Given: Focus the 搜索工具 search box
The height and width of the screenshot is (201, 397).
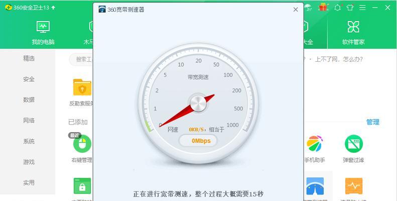Looking at the screenshot, I should pos(81,60).
